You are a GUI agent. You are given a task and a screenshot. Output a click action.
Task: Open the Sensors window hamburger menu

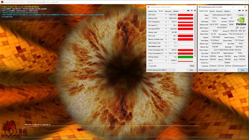click(x=195, y=11)
